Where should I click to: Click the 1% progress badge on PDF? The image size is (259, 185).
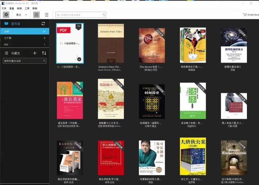click(79, 27)
